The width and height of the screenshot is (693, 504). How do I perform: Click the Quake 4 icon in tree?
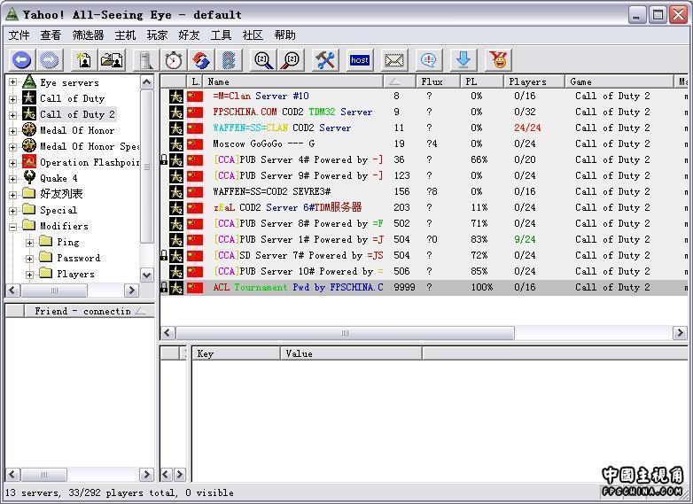(29, 177)
